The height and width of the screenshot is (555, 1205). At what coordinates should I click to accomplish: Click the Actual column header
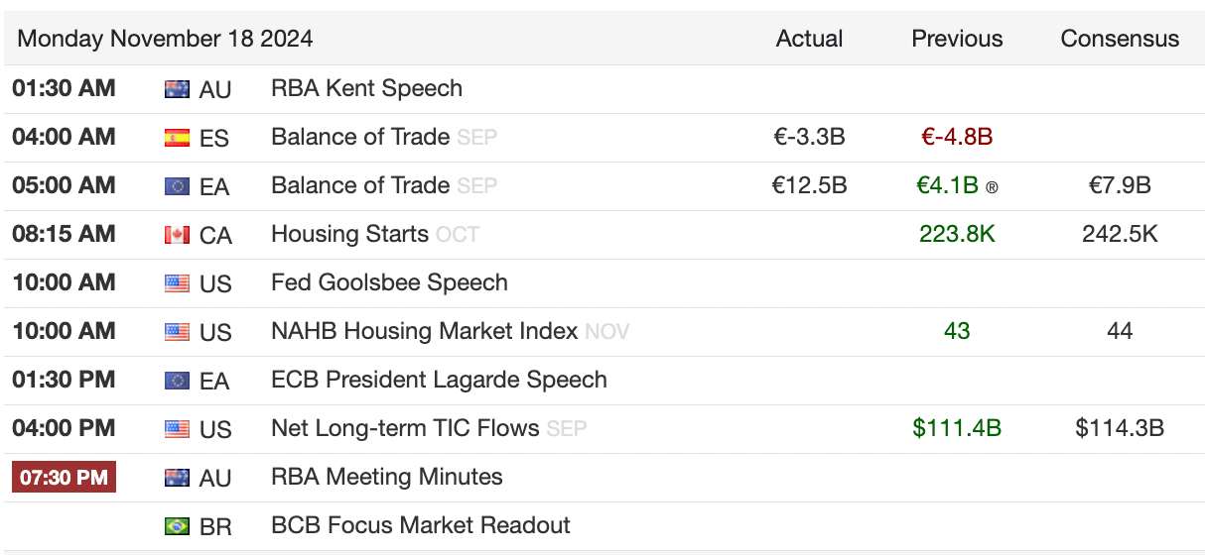(809, 39)
